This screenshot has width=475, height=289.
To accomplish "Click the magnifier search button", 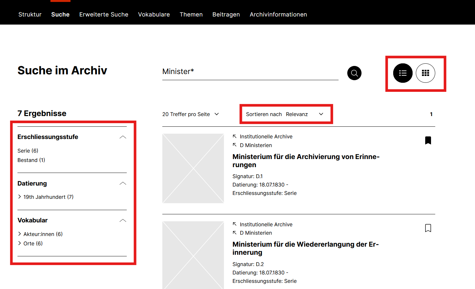I will (x=354, y=73).
